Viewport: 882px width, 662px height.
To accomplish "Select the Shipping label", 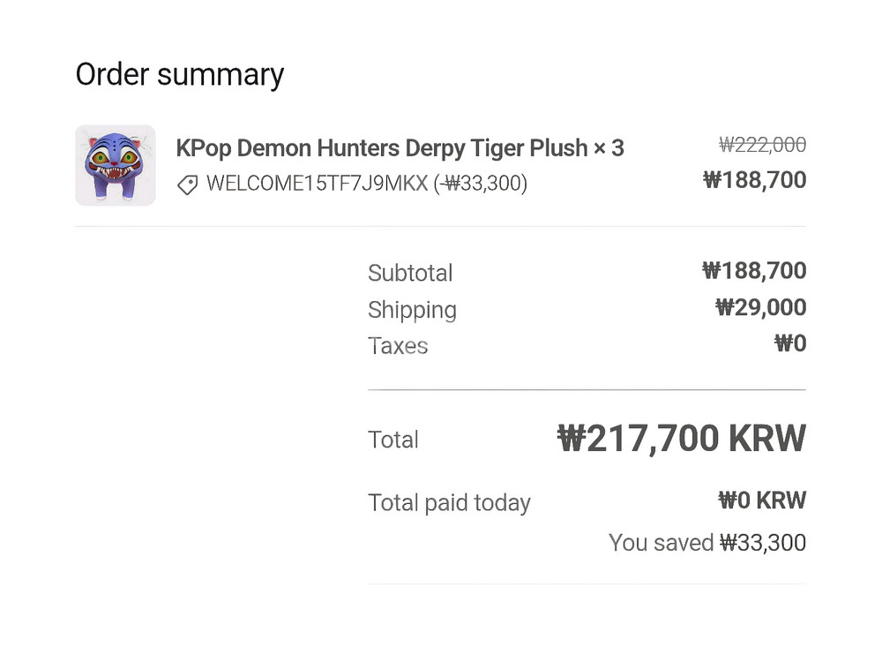I will click(x=412, y=310).
